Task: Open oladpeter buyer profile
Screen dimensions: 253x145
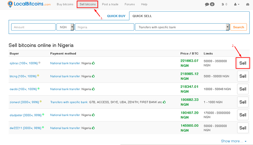Action: [26, 115]
